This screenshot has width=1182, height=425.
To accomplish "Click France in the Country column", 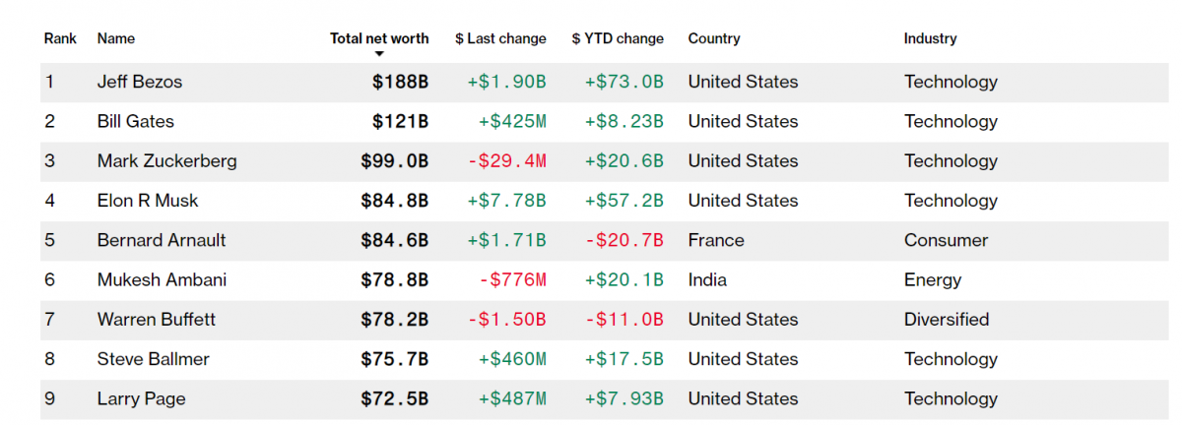I will tap(716, 240).
